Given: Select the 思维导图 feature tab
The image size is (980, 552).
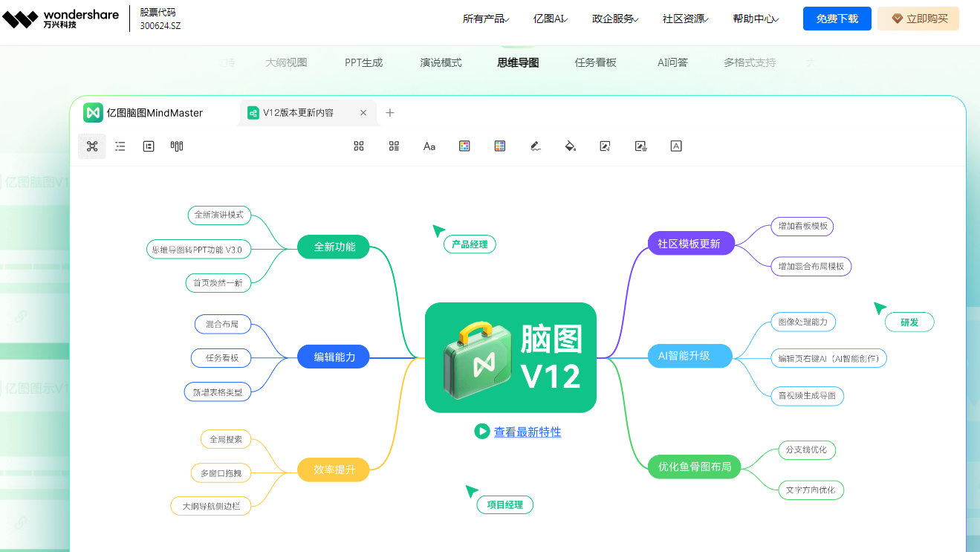Looking at the screenshot, I should tap(518, 62).
